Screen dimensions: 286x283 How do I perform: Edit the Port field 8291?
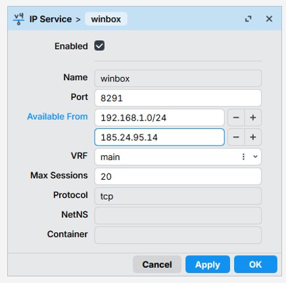[x=178, y=98]
